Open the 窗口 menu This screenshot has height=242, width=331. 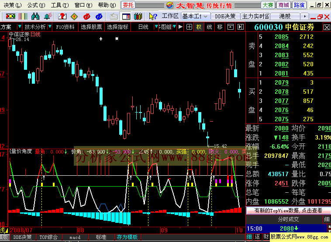pyautogui.click(x=83, y=5)
